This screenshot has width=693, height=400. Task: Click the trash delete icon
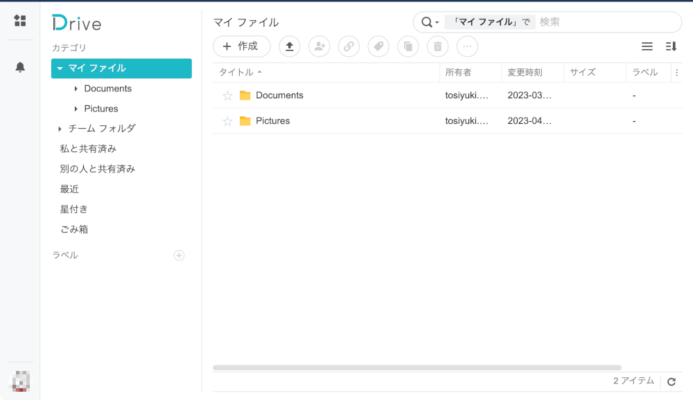[437, 46]
